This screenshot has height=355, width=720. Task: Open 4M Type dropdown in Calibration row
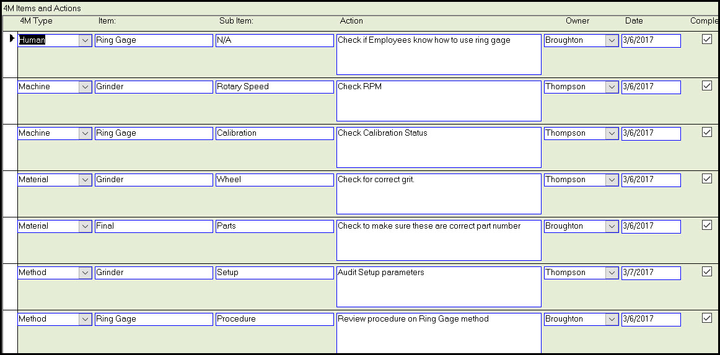coord(86,133)
